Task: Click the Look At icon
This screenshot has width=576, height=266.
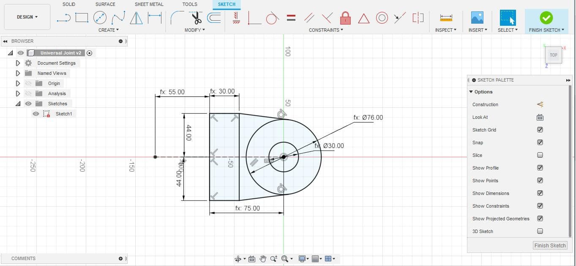Action: click(540, 117)
